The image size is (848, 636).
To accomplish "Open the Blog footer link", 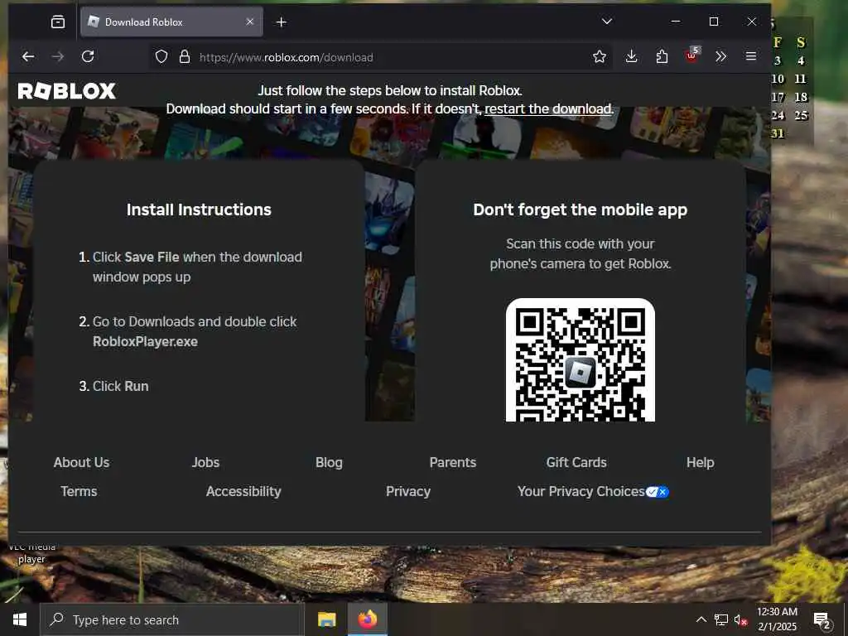I will tap(329, 462).
